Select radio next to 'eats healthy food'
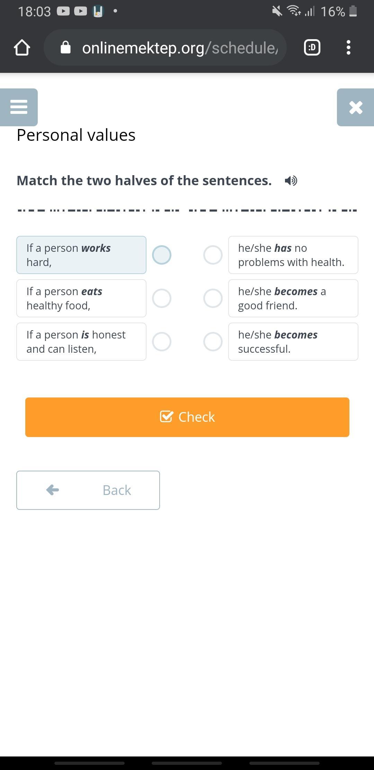 click(x=162, y=298)
